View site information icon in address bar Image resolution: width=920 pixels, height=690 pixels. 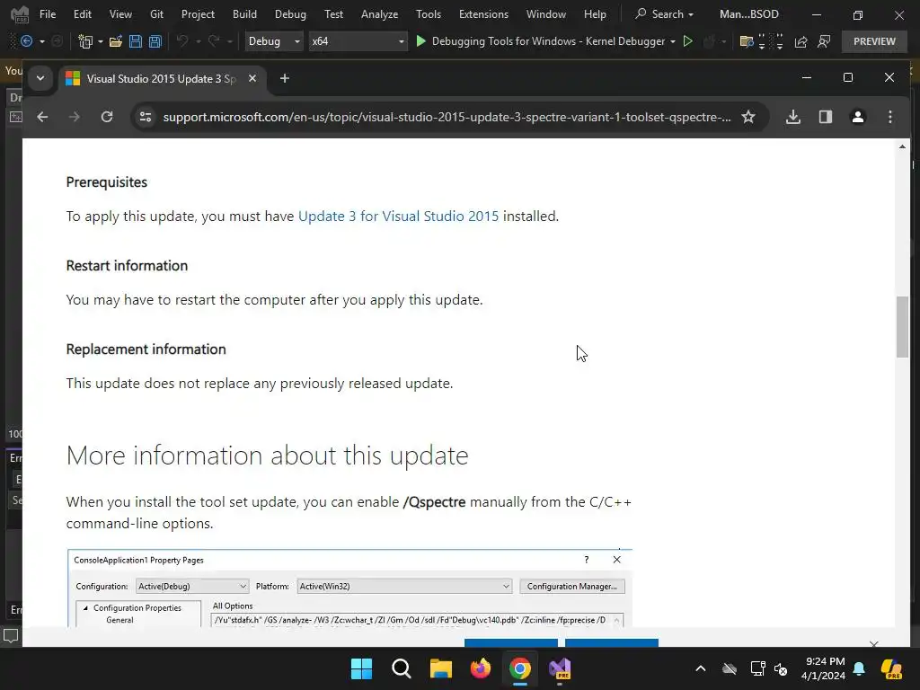tap(146, 117)
